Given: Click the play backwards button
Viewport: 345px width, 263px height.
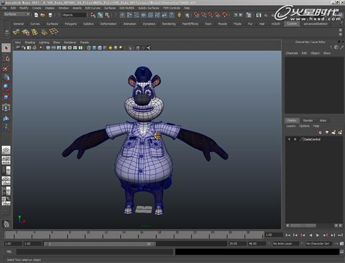Looking at the screenshot, I should coord(310,235).
